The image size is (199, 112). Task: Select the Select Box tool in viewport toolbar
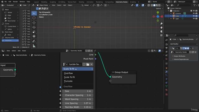[34, 13]
